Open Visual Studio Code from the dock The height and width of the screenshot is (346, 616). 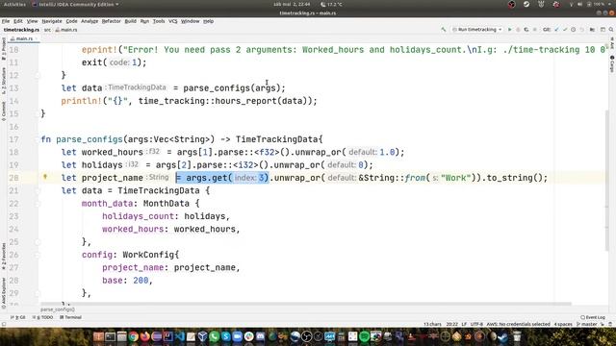point(180,336)
